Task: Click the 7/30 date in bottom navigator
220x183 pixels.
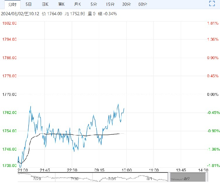Action: pos(74,178)
